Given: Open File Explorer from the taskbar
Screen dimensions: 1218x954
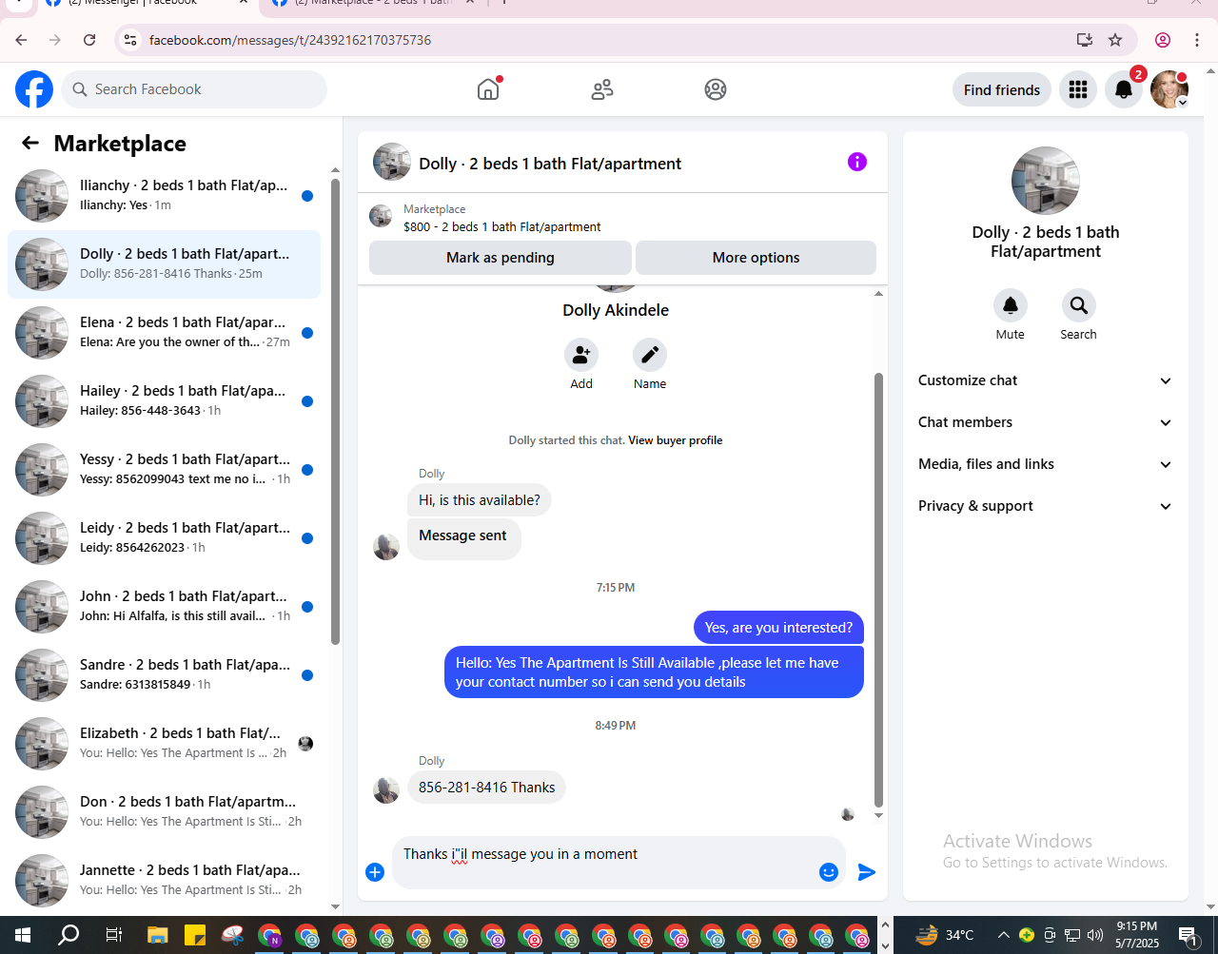Looking at the screenshot, I should pos(157,935).
